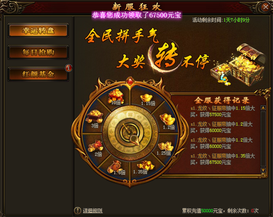Click the 1.35倍 gold pile slot

click(144, 167)
